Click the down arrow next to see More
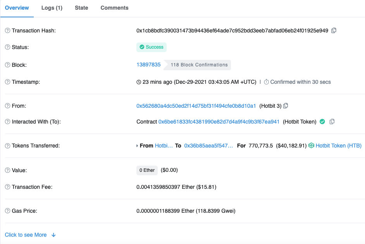 pyautogui.click(x=53, y=235)
